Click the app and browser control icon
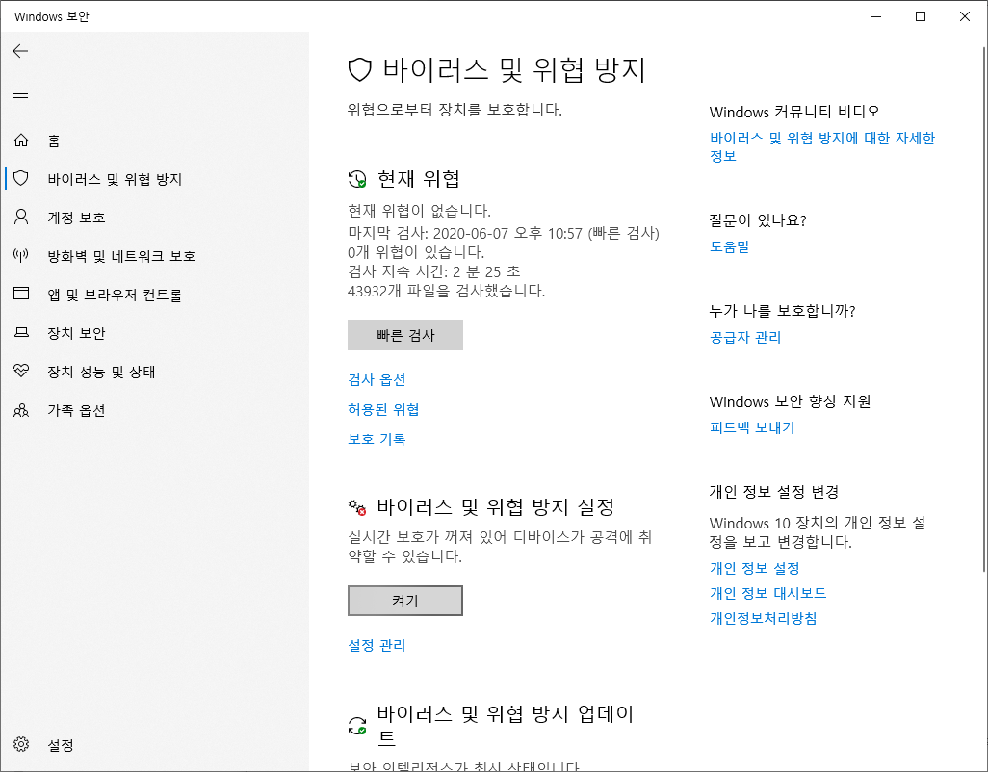Viewport: 988px width, 772px height. click(21, 294)
